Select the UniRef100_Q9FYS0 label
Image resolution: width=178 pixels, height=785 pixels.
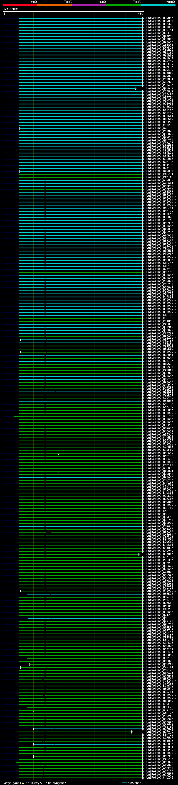159,97
